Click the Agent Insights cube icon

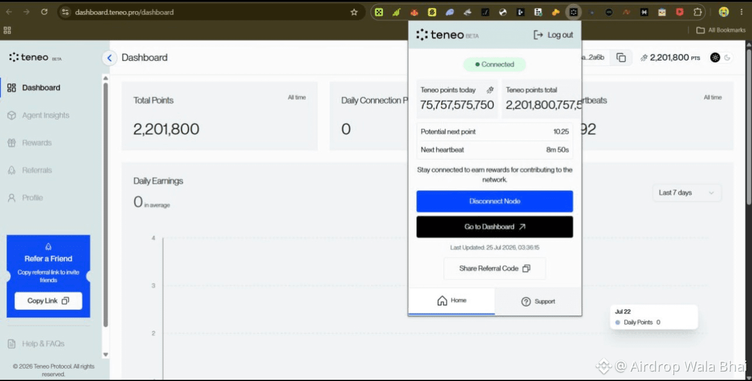click(12, 116)
